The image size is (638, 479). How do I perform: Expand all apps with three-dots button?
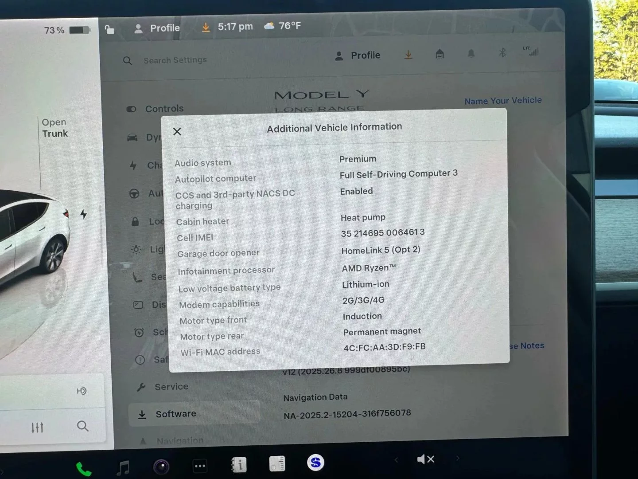(x=200, y=466)
